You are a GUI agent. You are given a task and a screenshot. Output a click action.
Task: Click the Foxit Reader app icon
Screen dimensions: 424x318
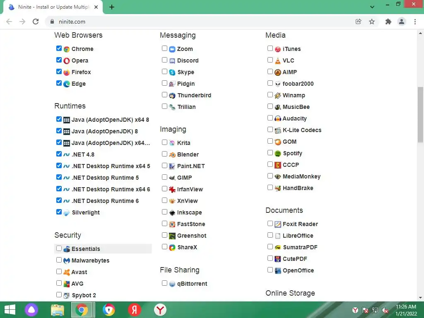[278, 224]
